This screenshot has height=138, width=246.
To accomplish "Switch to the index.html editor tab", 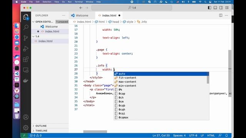I will (109, 15).
